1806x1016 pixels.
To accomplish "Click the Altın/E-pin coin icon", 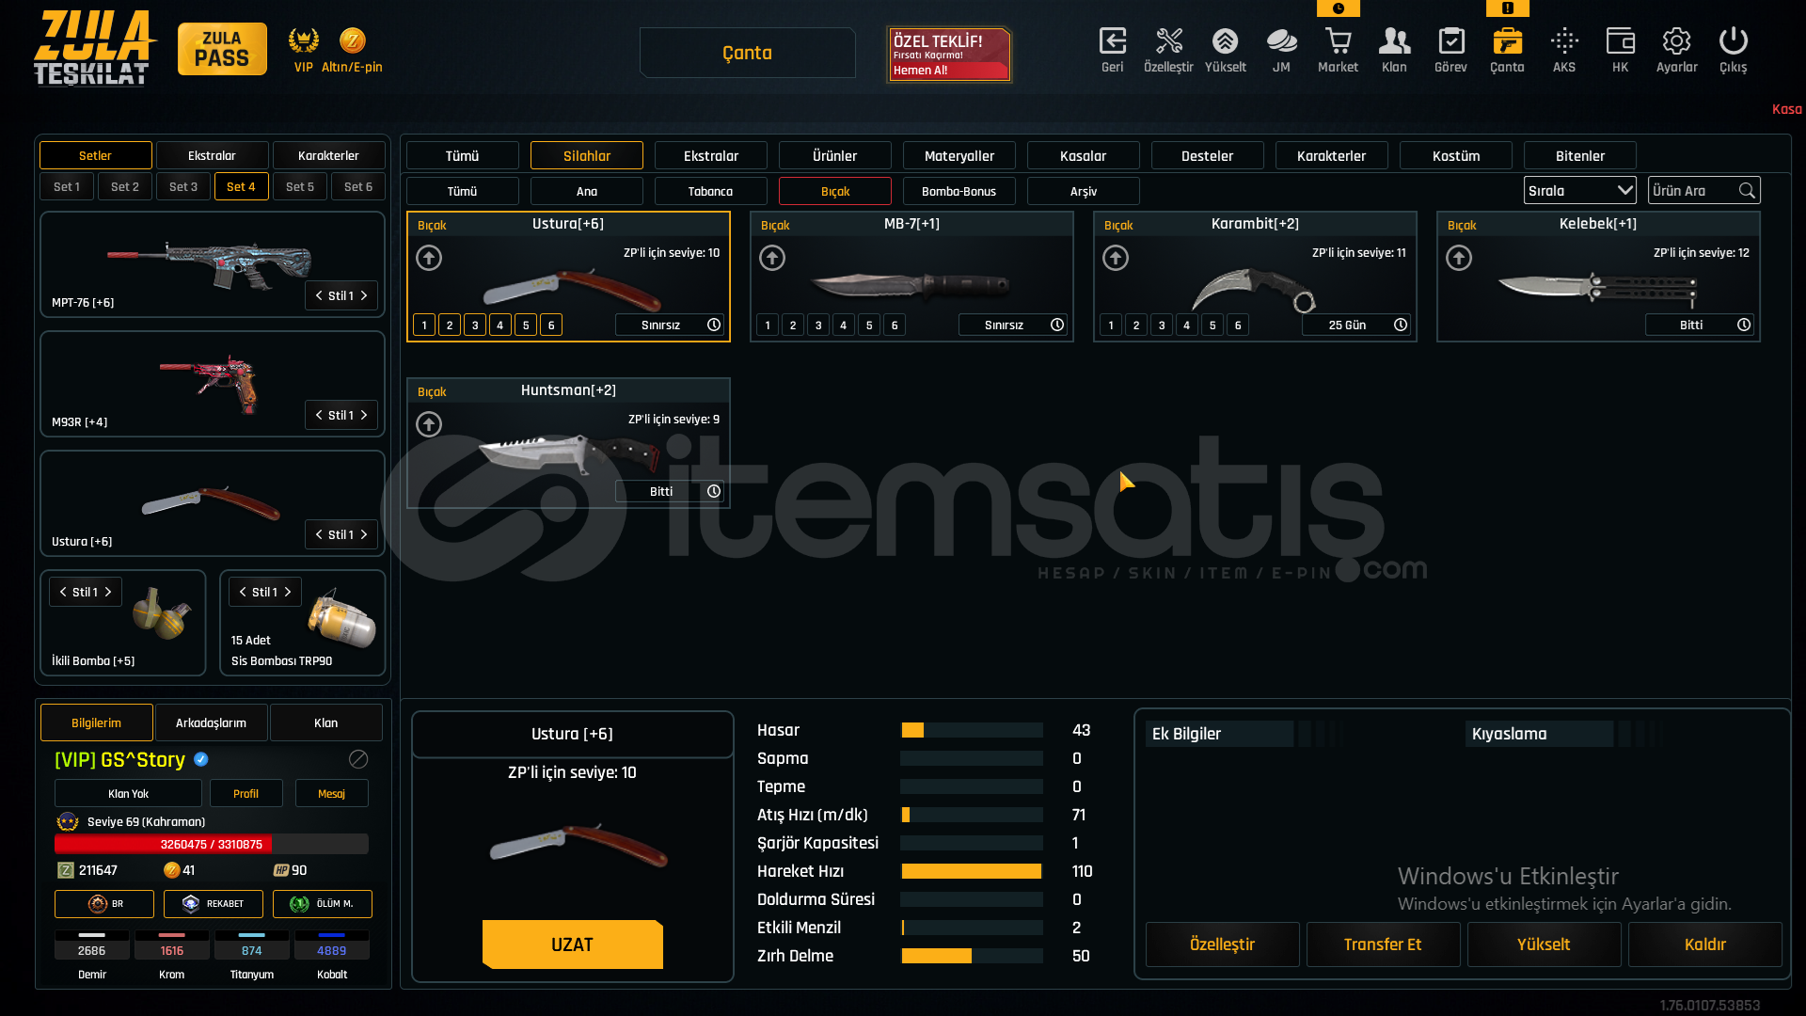I will pyautogui.click(x=352, y=40).
